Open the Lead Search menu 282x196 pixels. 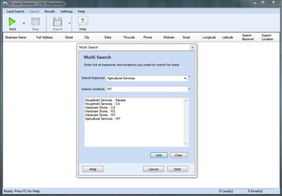click(x=16, y=11)
